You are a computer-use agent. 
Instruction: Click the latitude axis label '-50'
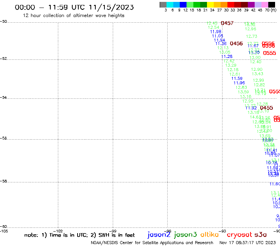(3, 22)
